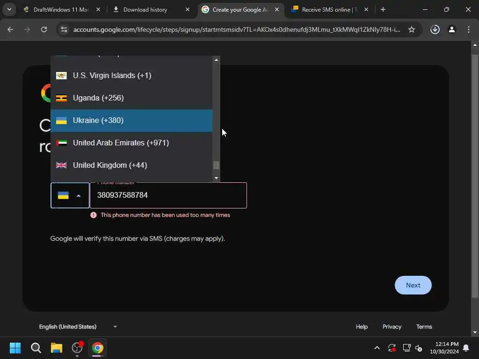Open the tab search dropdown
Image resolution: width=479 pixels, height=359 pixels.
[9, 9]
